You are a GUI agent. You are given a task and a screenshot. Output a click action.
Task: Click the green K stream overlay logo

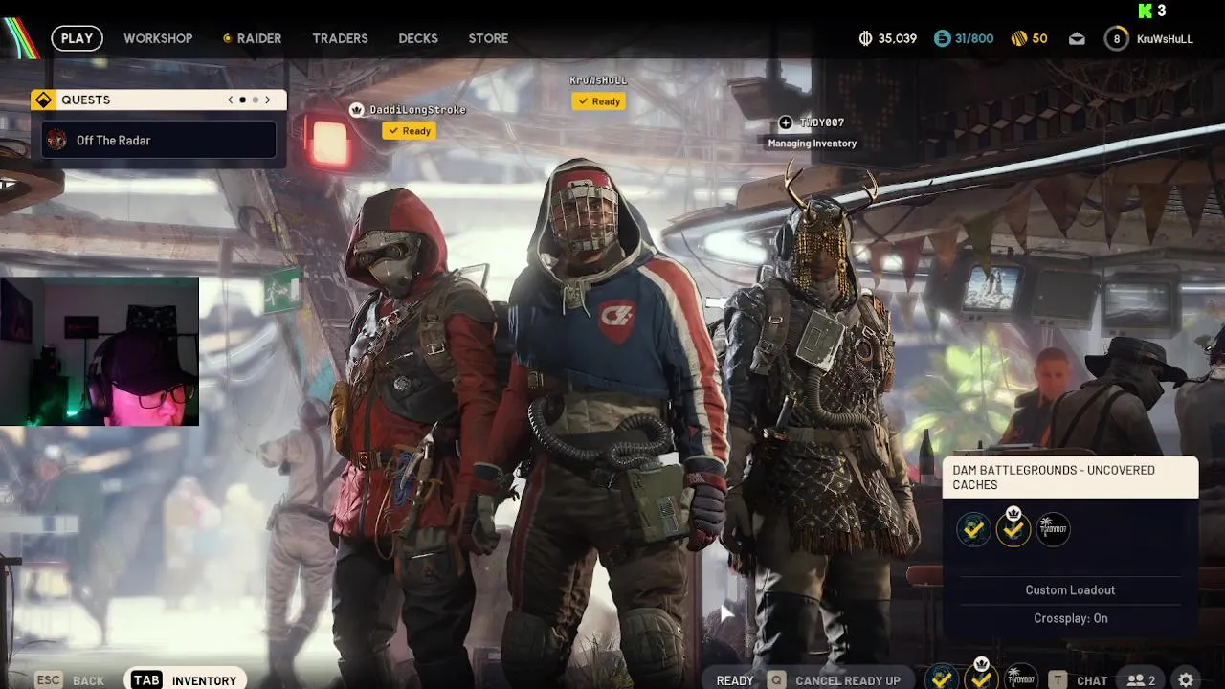[x=1146, y=11]
